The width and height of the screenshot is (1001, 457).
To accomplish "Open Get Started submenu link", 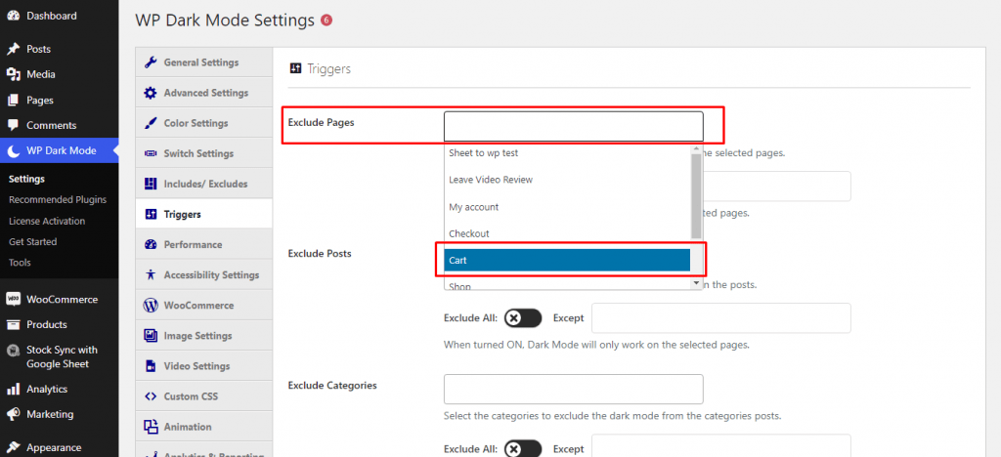I will 32,241.
